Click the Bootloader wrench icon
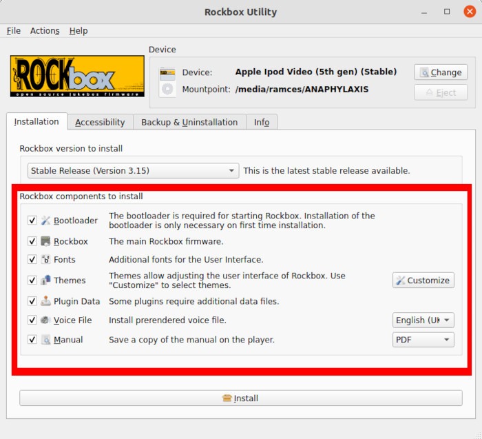Viewport: 482px width, 439px height. click(45, 221)
